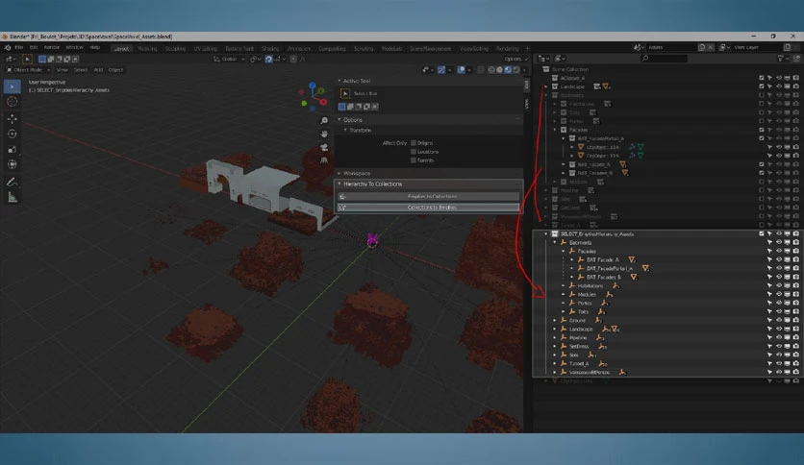Screen dimensions: 804x465
Task: Open the viewport Select menu
Action: point(81,69)
